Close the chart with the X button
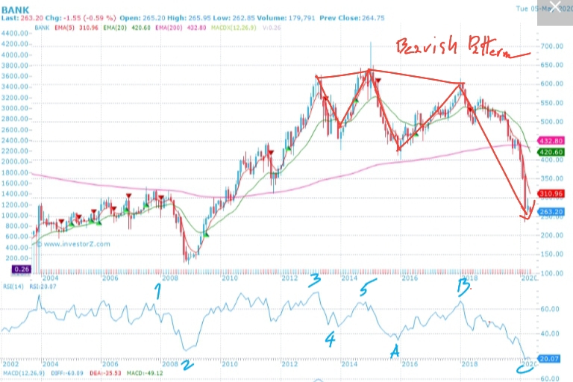Image resolution: width=573 pixels, height=382 pixels. point(555,7)
